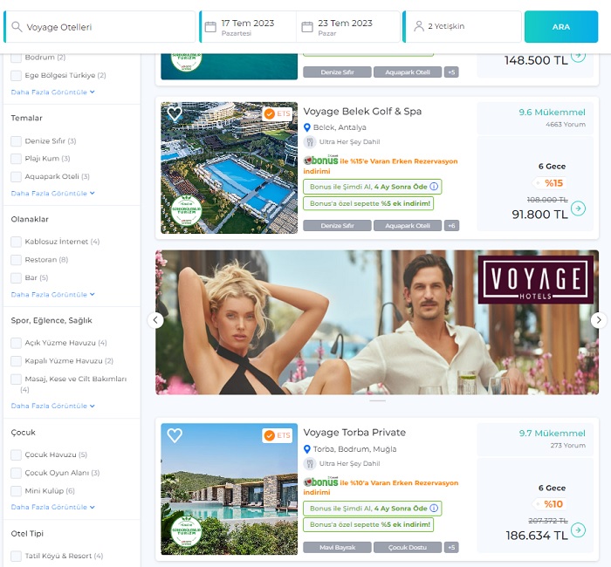Show previous banner slide arrow

click(155, 320)
